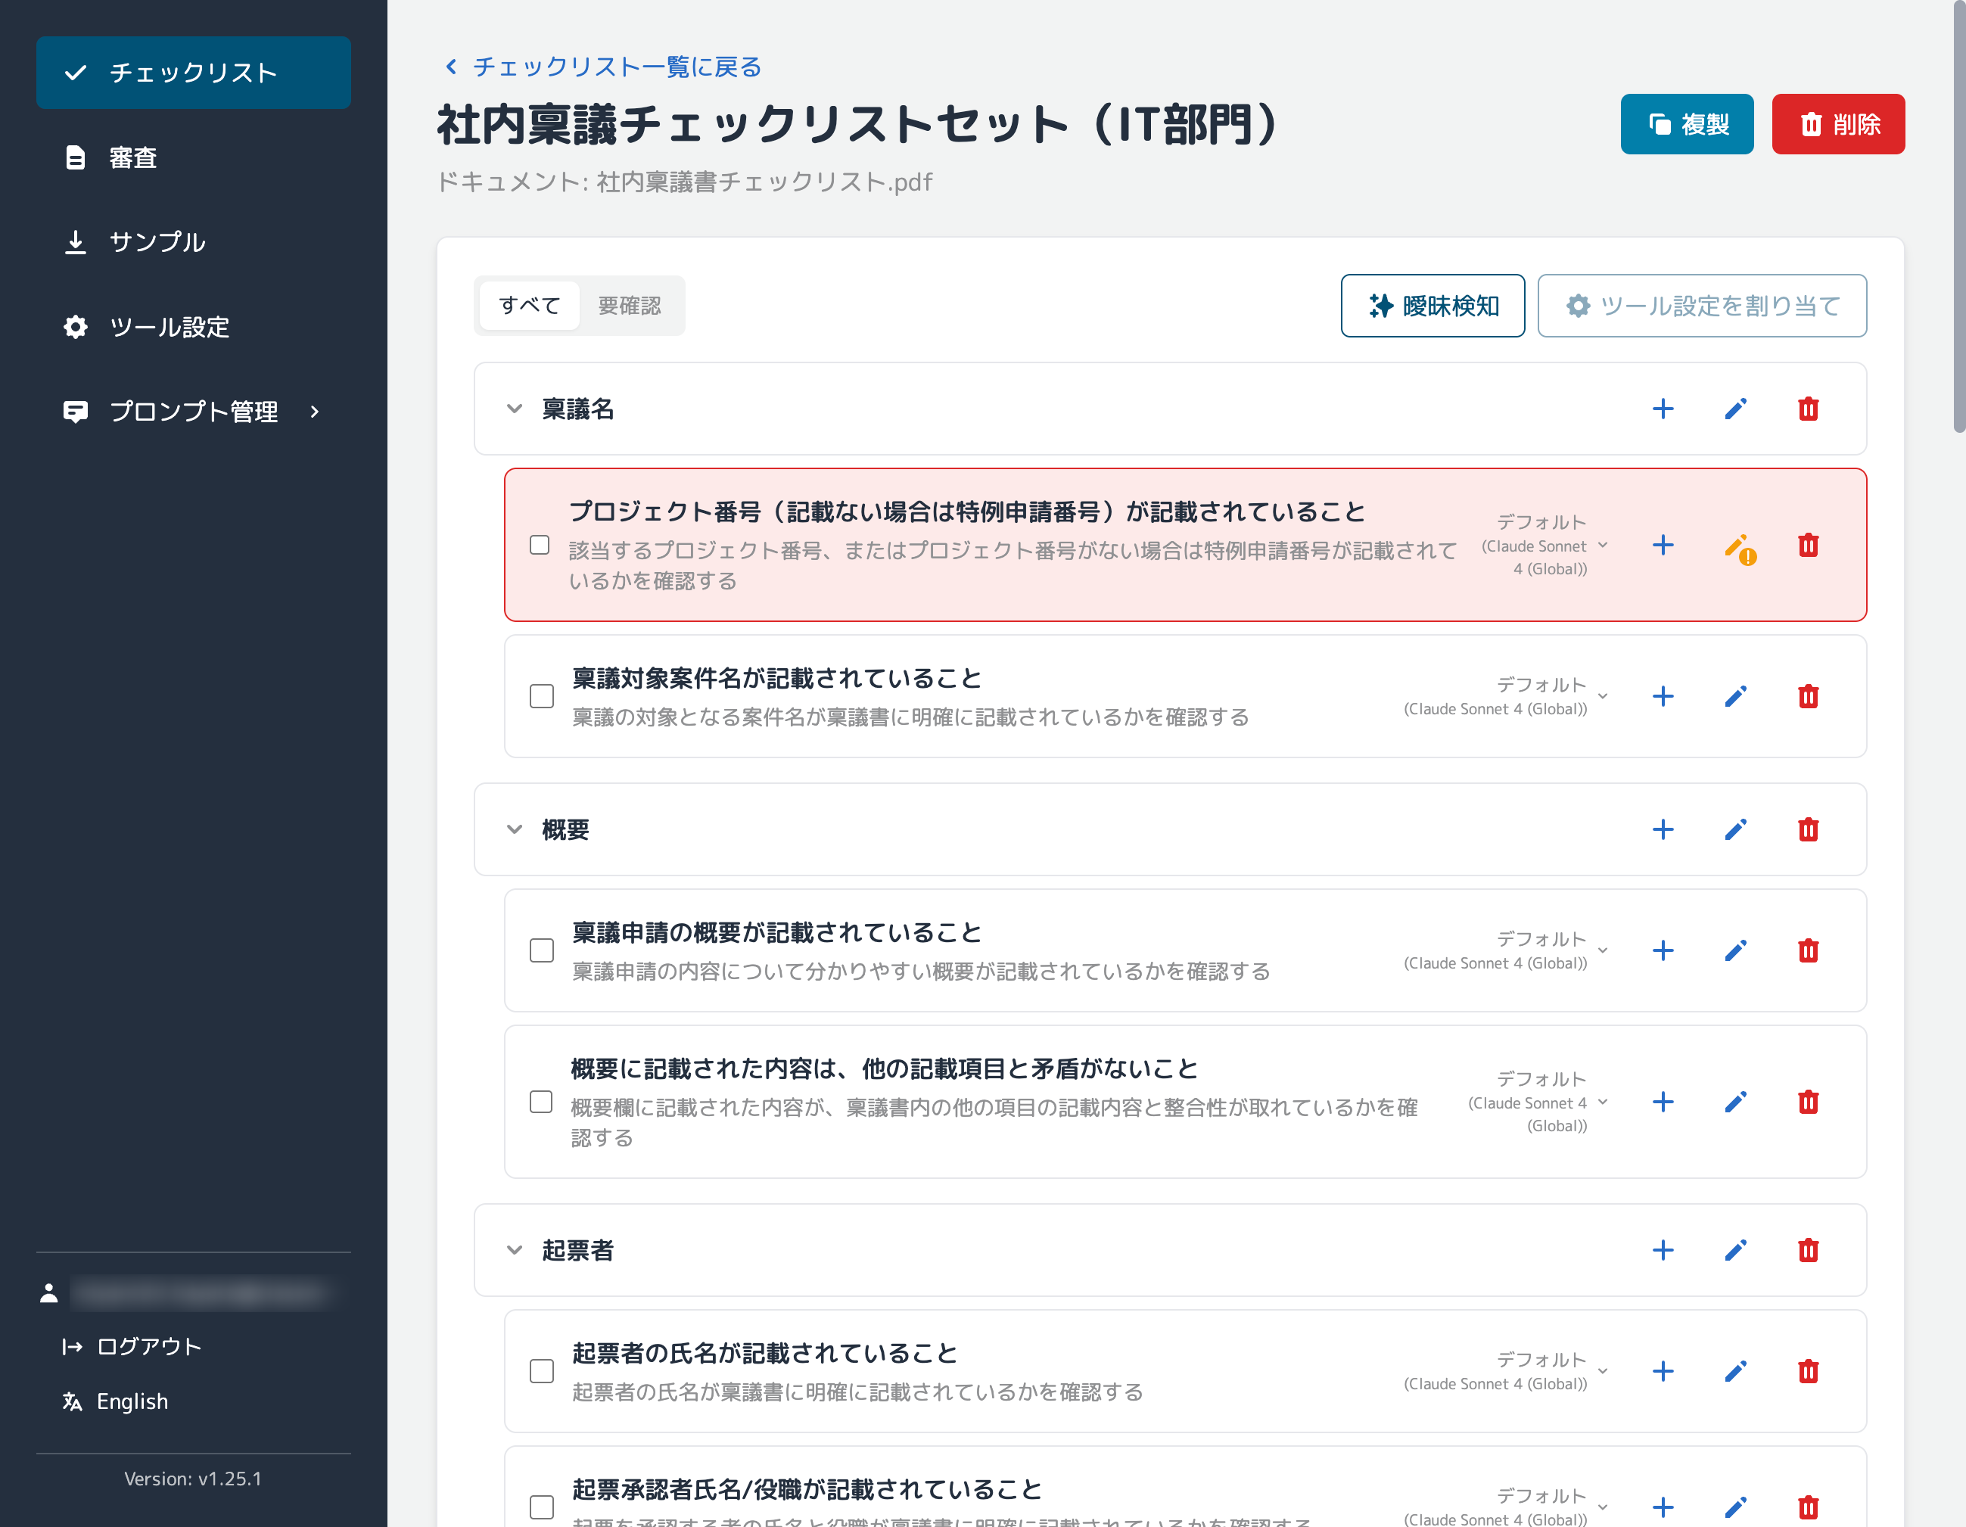Open model dropdown for 起票者の氏名 item
This screenshot has height=1527, width=1966.
click(1506, 1371)
